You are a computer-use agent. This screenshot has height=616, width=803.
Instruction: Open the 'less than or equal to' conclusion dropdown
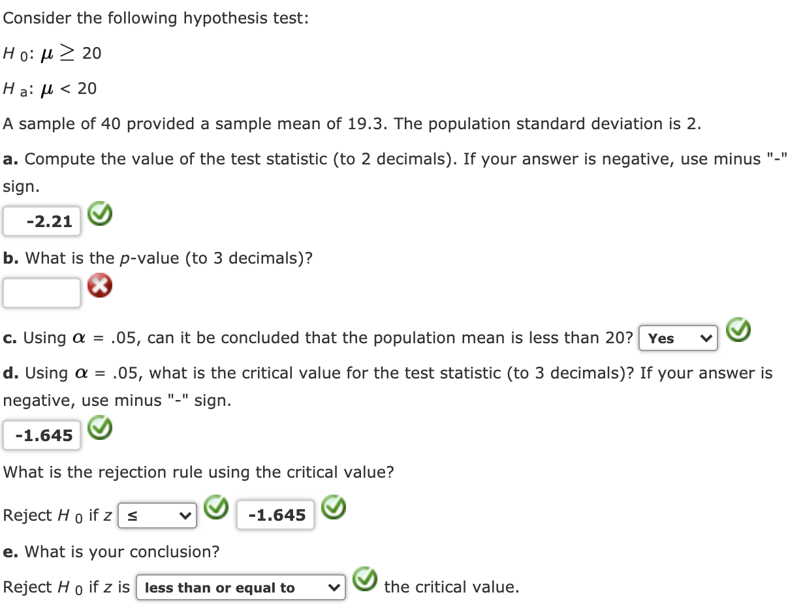[240, 587]
